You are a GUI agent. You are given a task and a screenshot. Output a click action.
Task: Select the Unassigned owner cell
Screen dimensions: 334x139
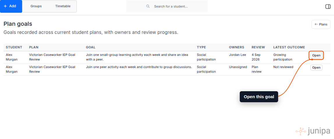coord(238,67)
